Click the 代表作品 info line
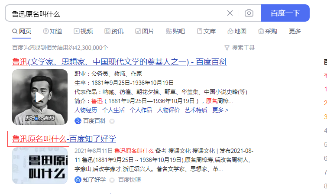Screen dimensions: 327x194 pos(161,92)
